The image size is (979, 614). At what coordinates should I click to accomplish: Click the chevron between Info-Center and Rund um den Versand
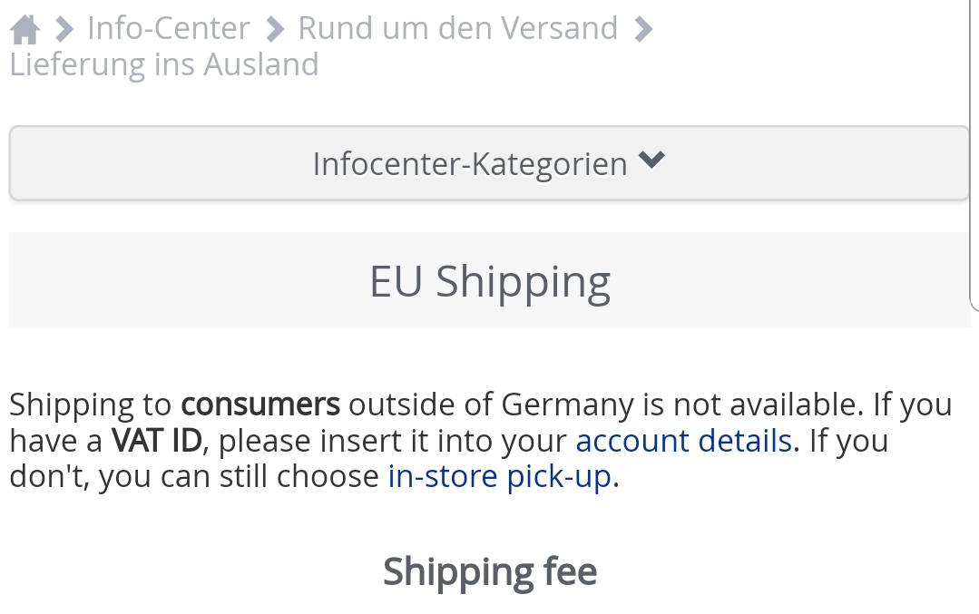(274, 27)
